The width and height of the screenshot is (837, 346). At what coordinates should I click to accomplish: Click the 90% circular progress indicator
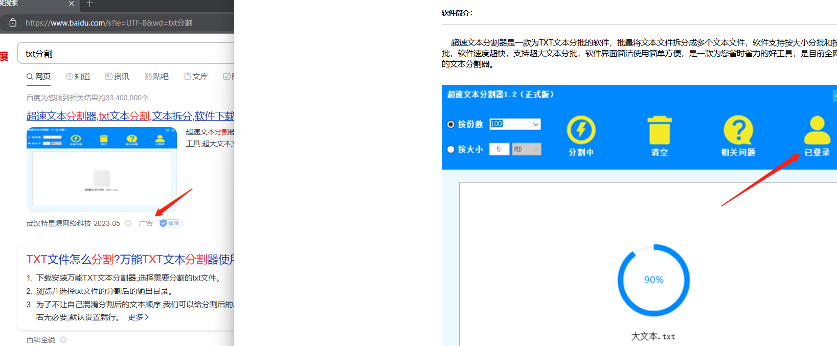pyautogui.click(x=653, y=280)
